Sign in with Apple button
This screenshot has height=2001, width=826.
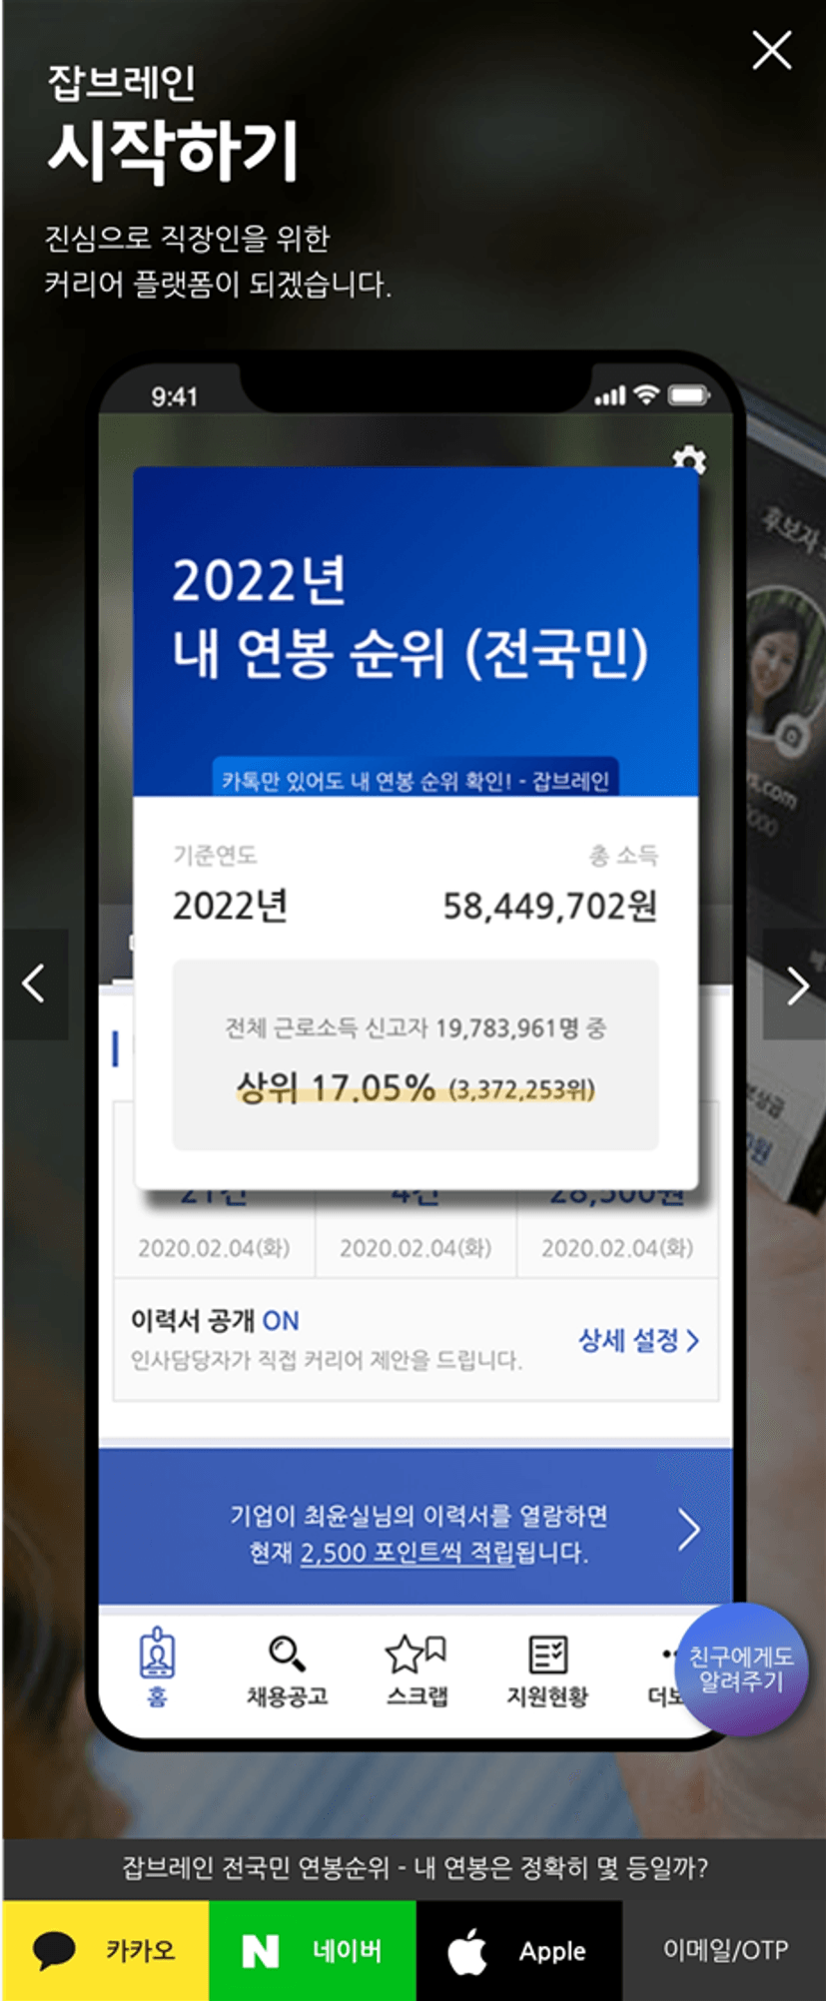pyautogui.click(x=519, y=1950)
